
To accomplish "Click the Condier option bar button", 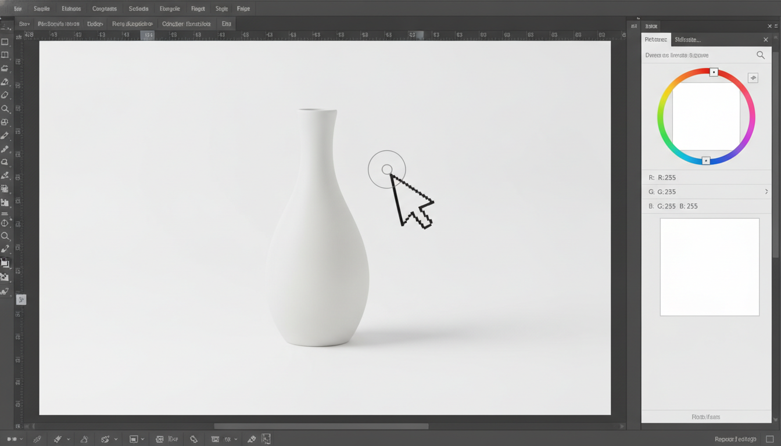I will coord(186,24).
